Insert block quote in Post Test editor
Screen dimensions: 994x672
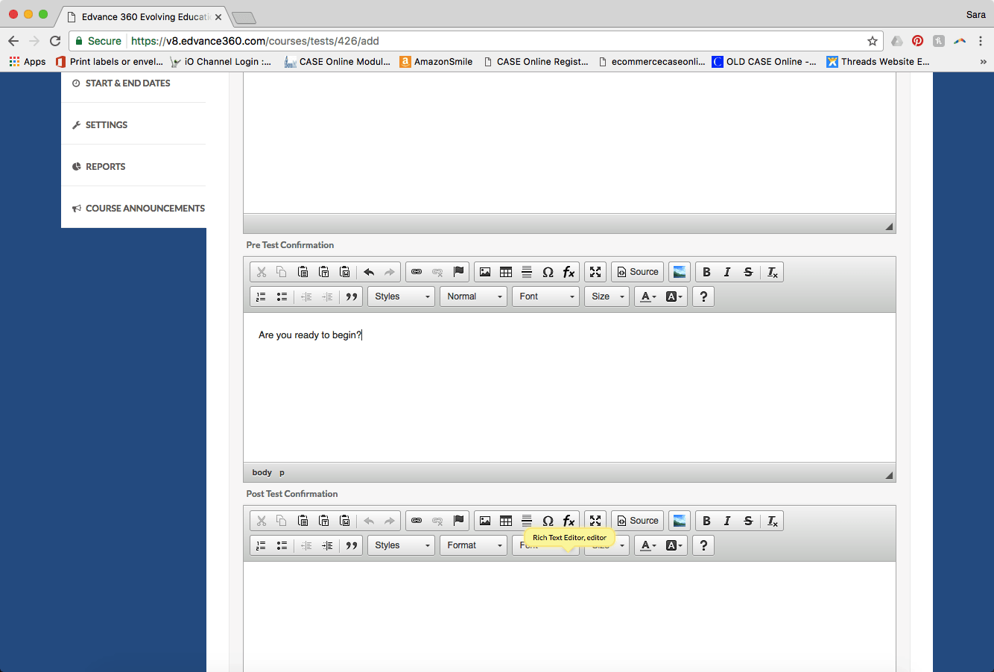(x=352, y=545)
